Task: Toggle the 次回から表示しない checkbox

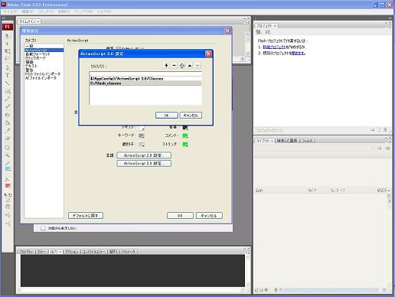Action: click(x=43, y=228)
